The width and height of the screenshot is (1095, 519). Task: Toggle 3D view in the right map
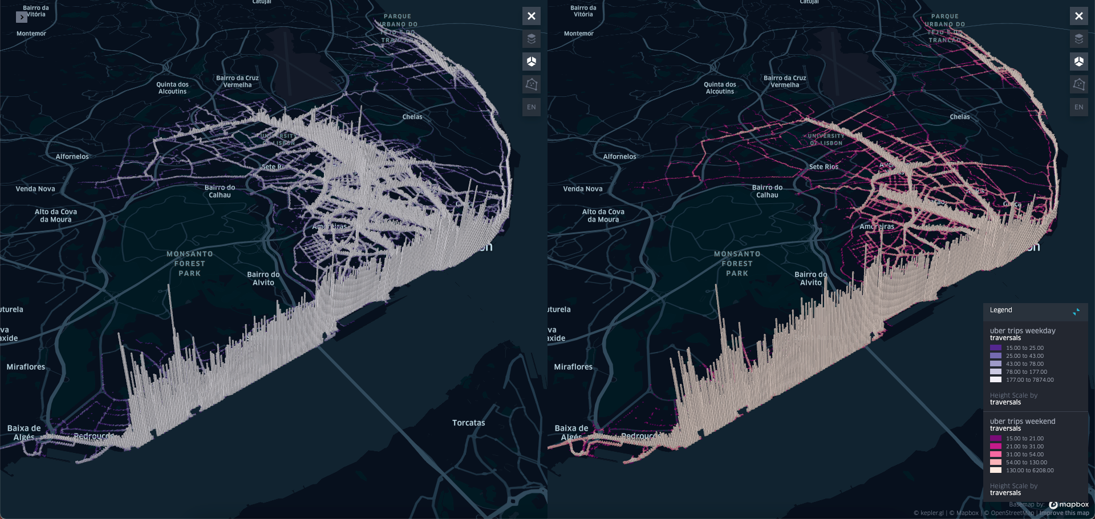pyautogui.click(x=1079, y=62)
